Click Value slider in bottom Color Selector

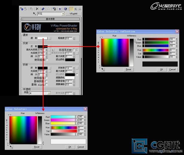point(64,134)
